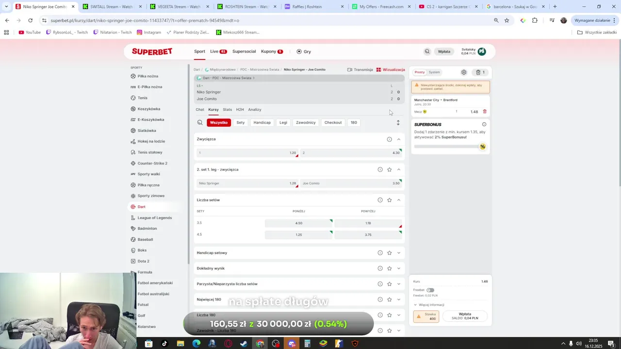Expand Więcej informacji in betslip
621x349 pixels.
click(x=429, y=305)
